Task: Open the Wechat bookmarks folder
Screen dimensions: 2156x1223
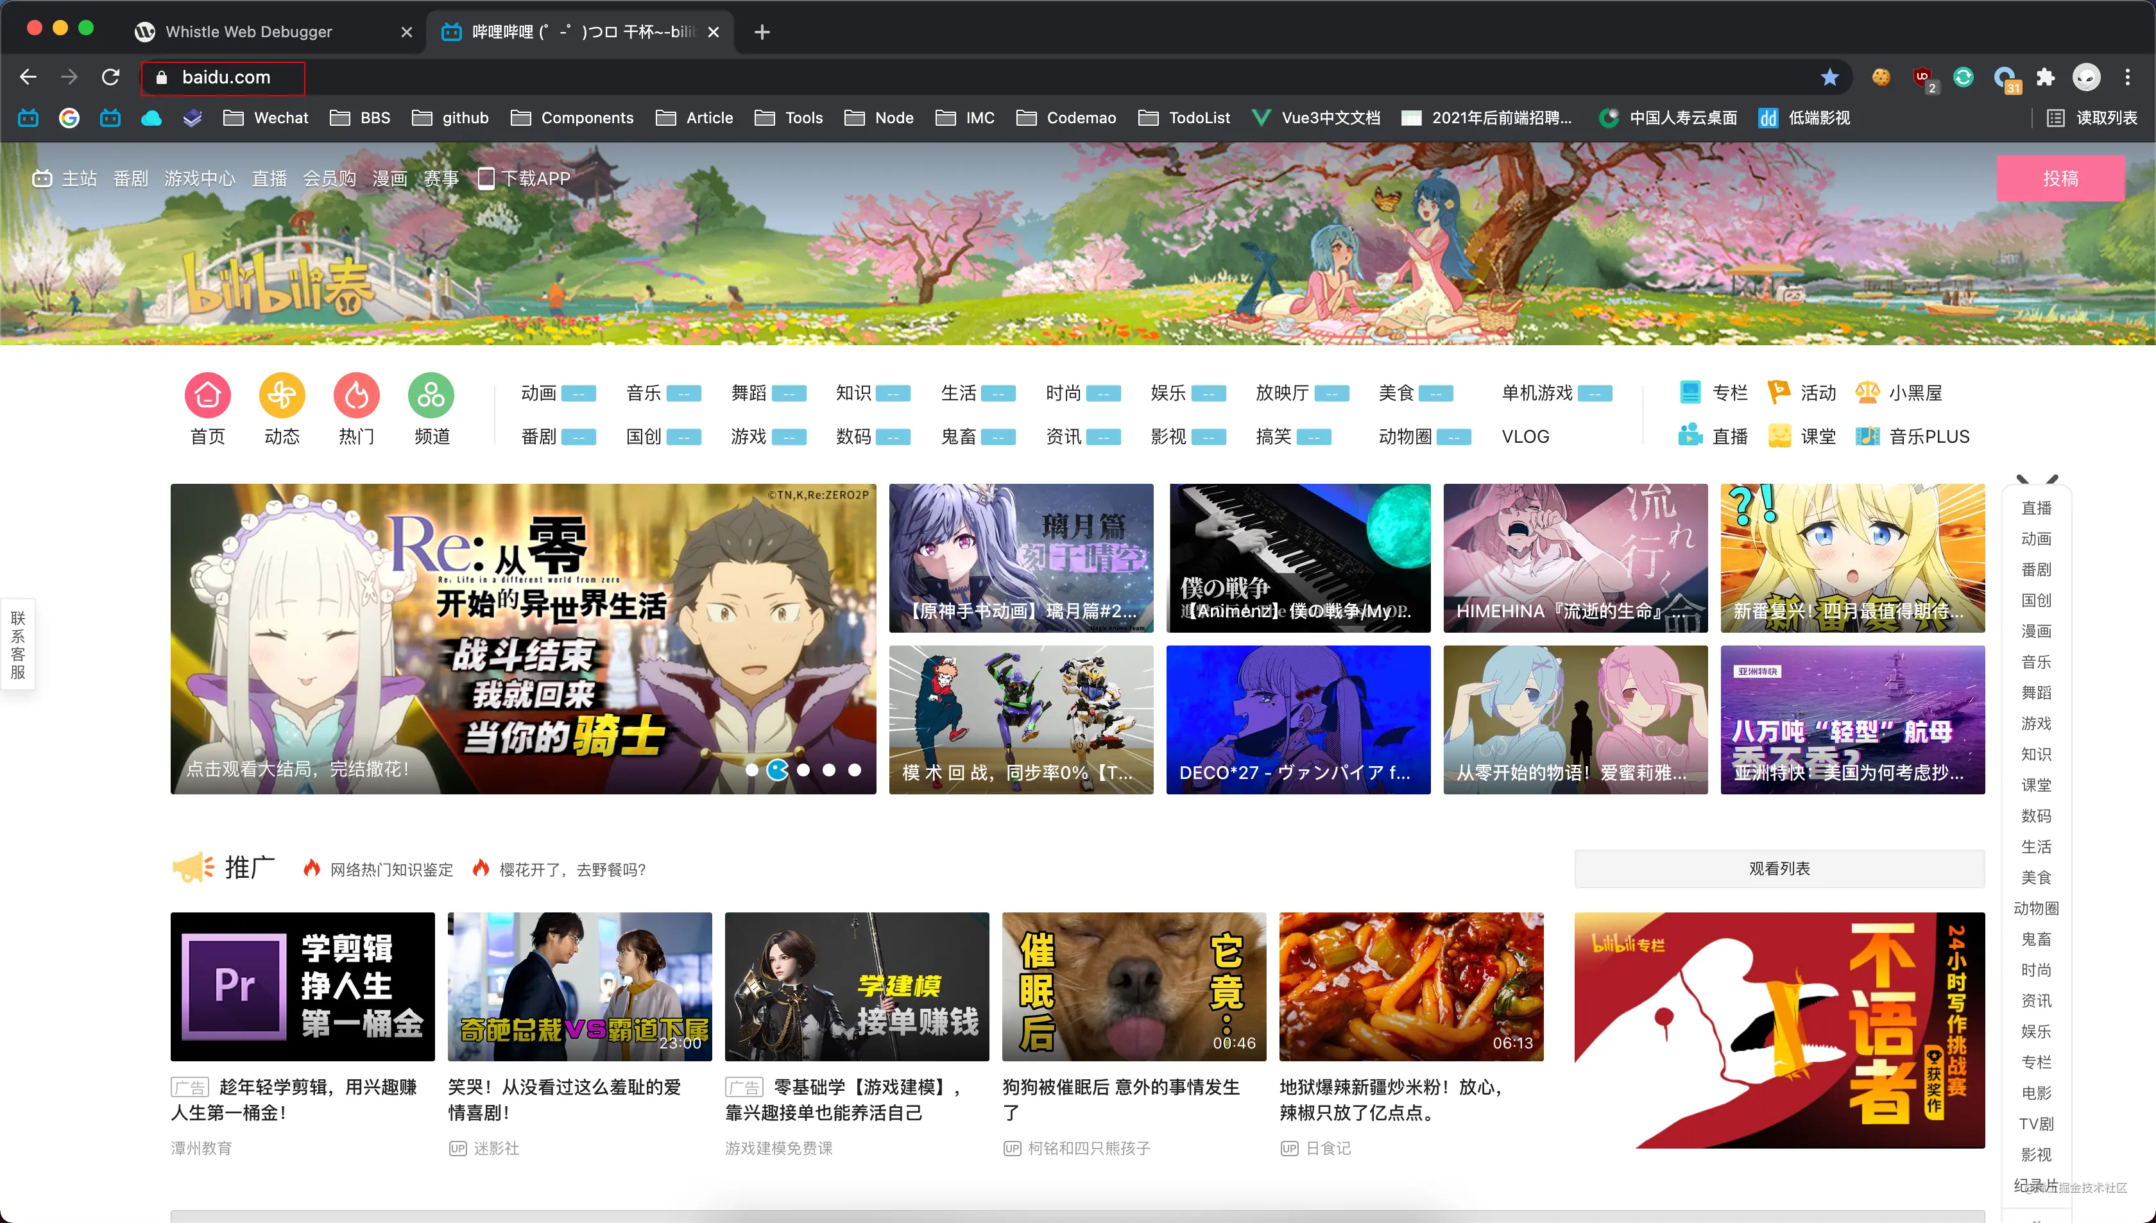Action: 266,117
